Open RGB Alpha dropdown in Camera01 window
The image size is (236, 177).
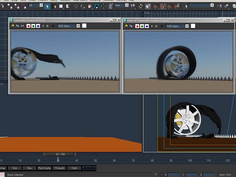tap(78, 26)
